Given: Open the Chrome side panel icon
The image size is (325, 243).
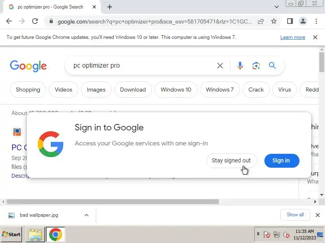Looking at the screenshot, I should [290, 21].
